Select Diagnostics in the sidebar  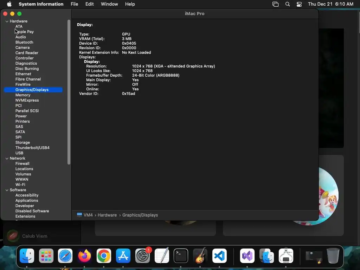[x=26, y=63]
